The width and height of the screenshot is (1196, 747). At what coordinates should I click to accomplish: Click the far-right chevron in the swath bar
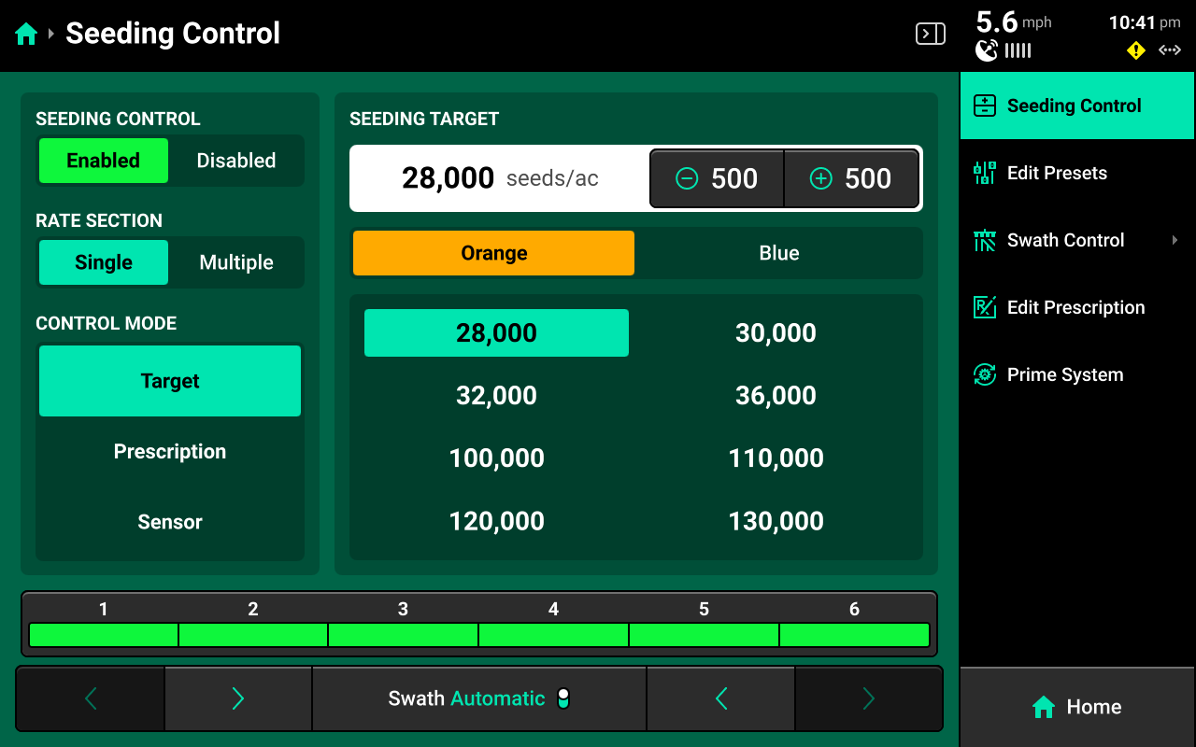[x=868, y=698]
